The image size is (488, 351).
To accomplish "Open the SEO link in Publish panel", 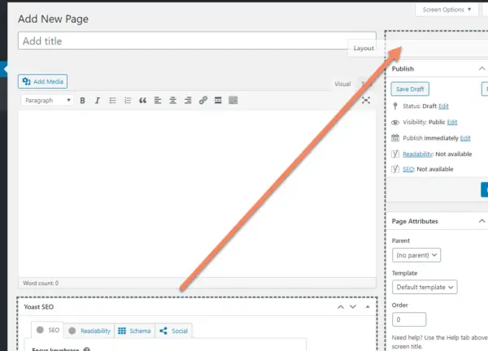I will coord(408,169).
